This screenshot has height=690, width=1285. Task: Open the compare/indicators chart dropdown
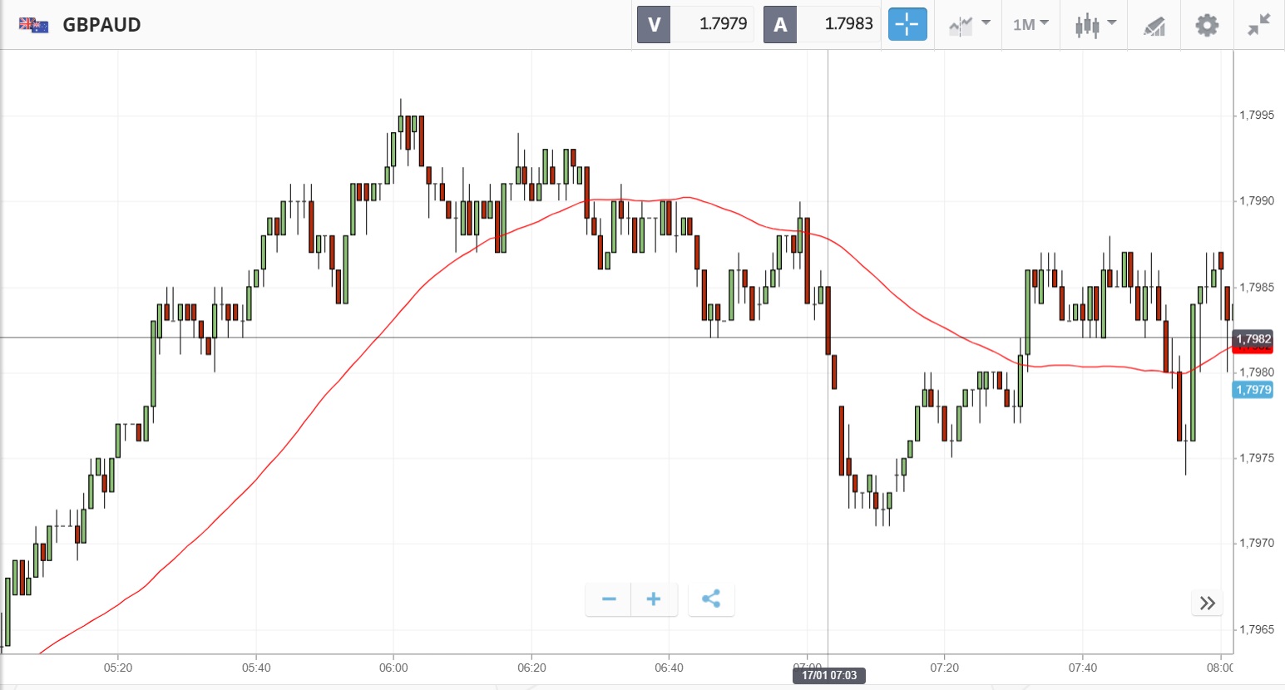click(x=969, y=25)
